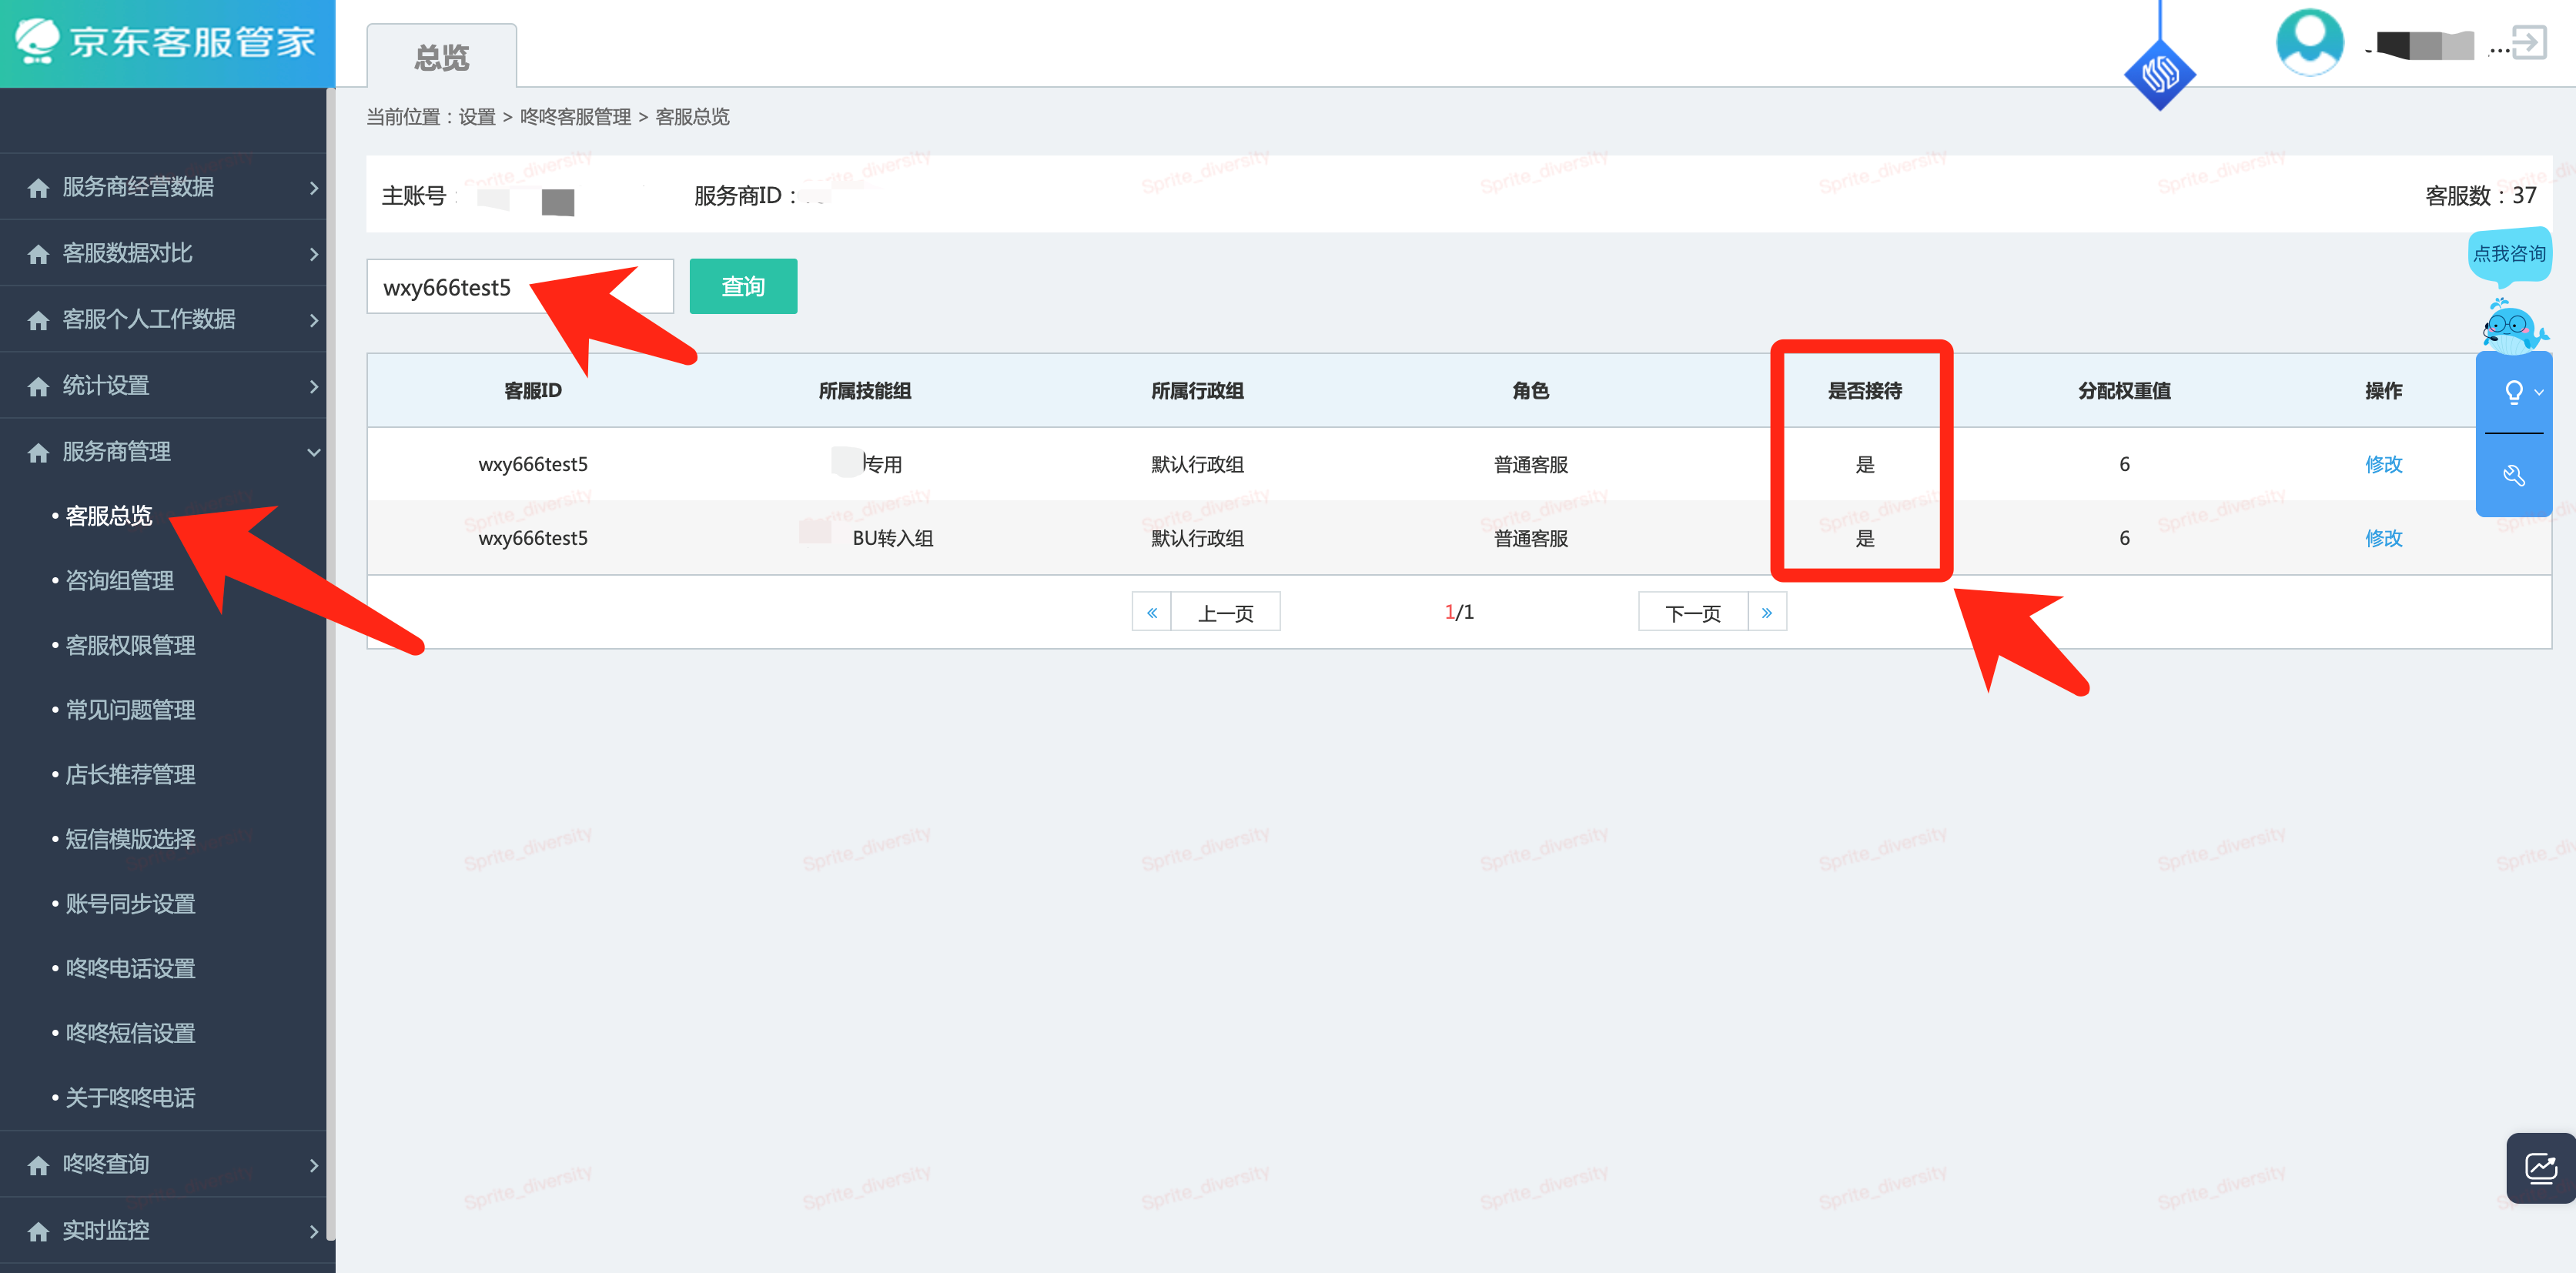The image size is (2576, 1273).
Task: Click 下一页 pagination button
Action: pyautogui.click(x=1692, y=612)
